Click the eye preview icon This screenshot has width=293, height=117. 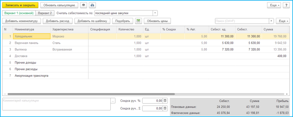(84, 5)
